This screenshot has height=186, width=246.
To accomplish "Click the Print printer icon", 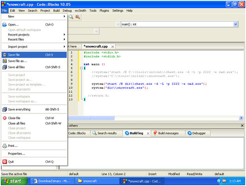I will coord(5,146).
